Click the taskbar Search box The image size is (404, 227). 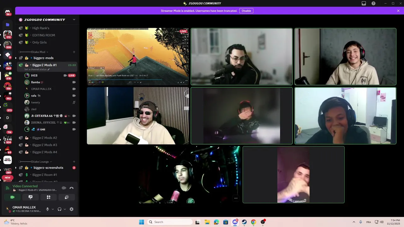click(170, 222)
